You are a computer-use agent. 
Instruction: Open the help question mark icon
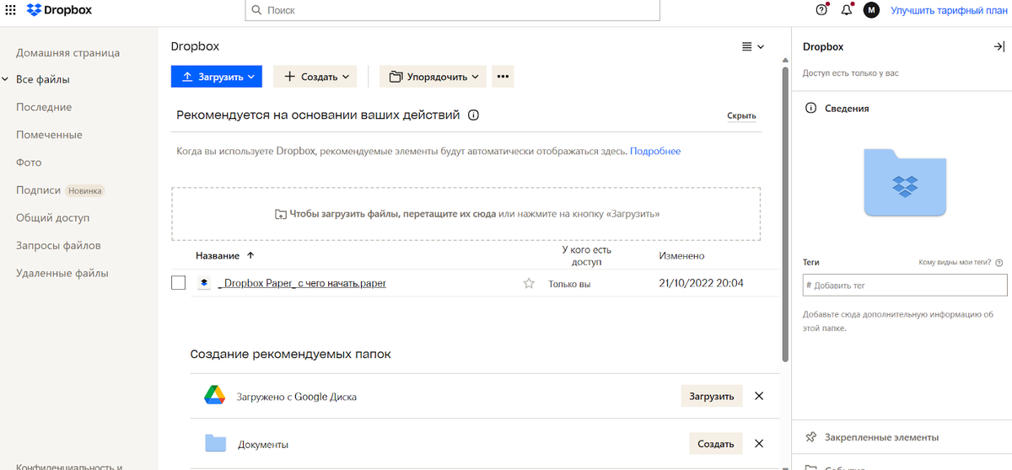coord(822,10)
